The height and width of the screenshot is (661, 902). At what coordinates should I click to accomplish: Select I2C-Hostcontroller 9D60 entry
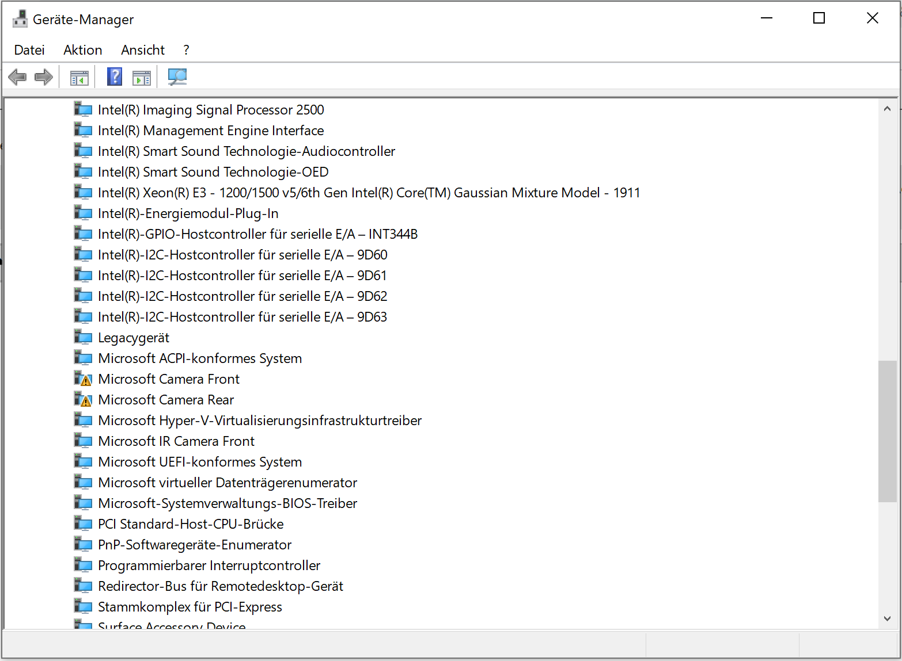(x=242, y=255)
